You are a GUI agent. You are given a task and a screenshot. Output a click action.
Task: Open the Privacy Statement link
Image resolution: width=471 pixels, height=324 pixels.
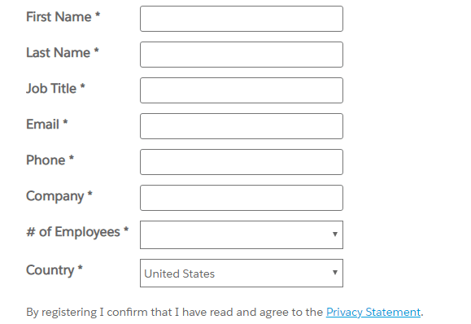coord(373,313)
